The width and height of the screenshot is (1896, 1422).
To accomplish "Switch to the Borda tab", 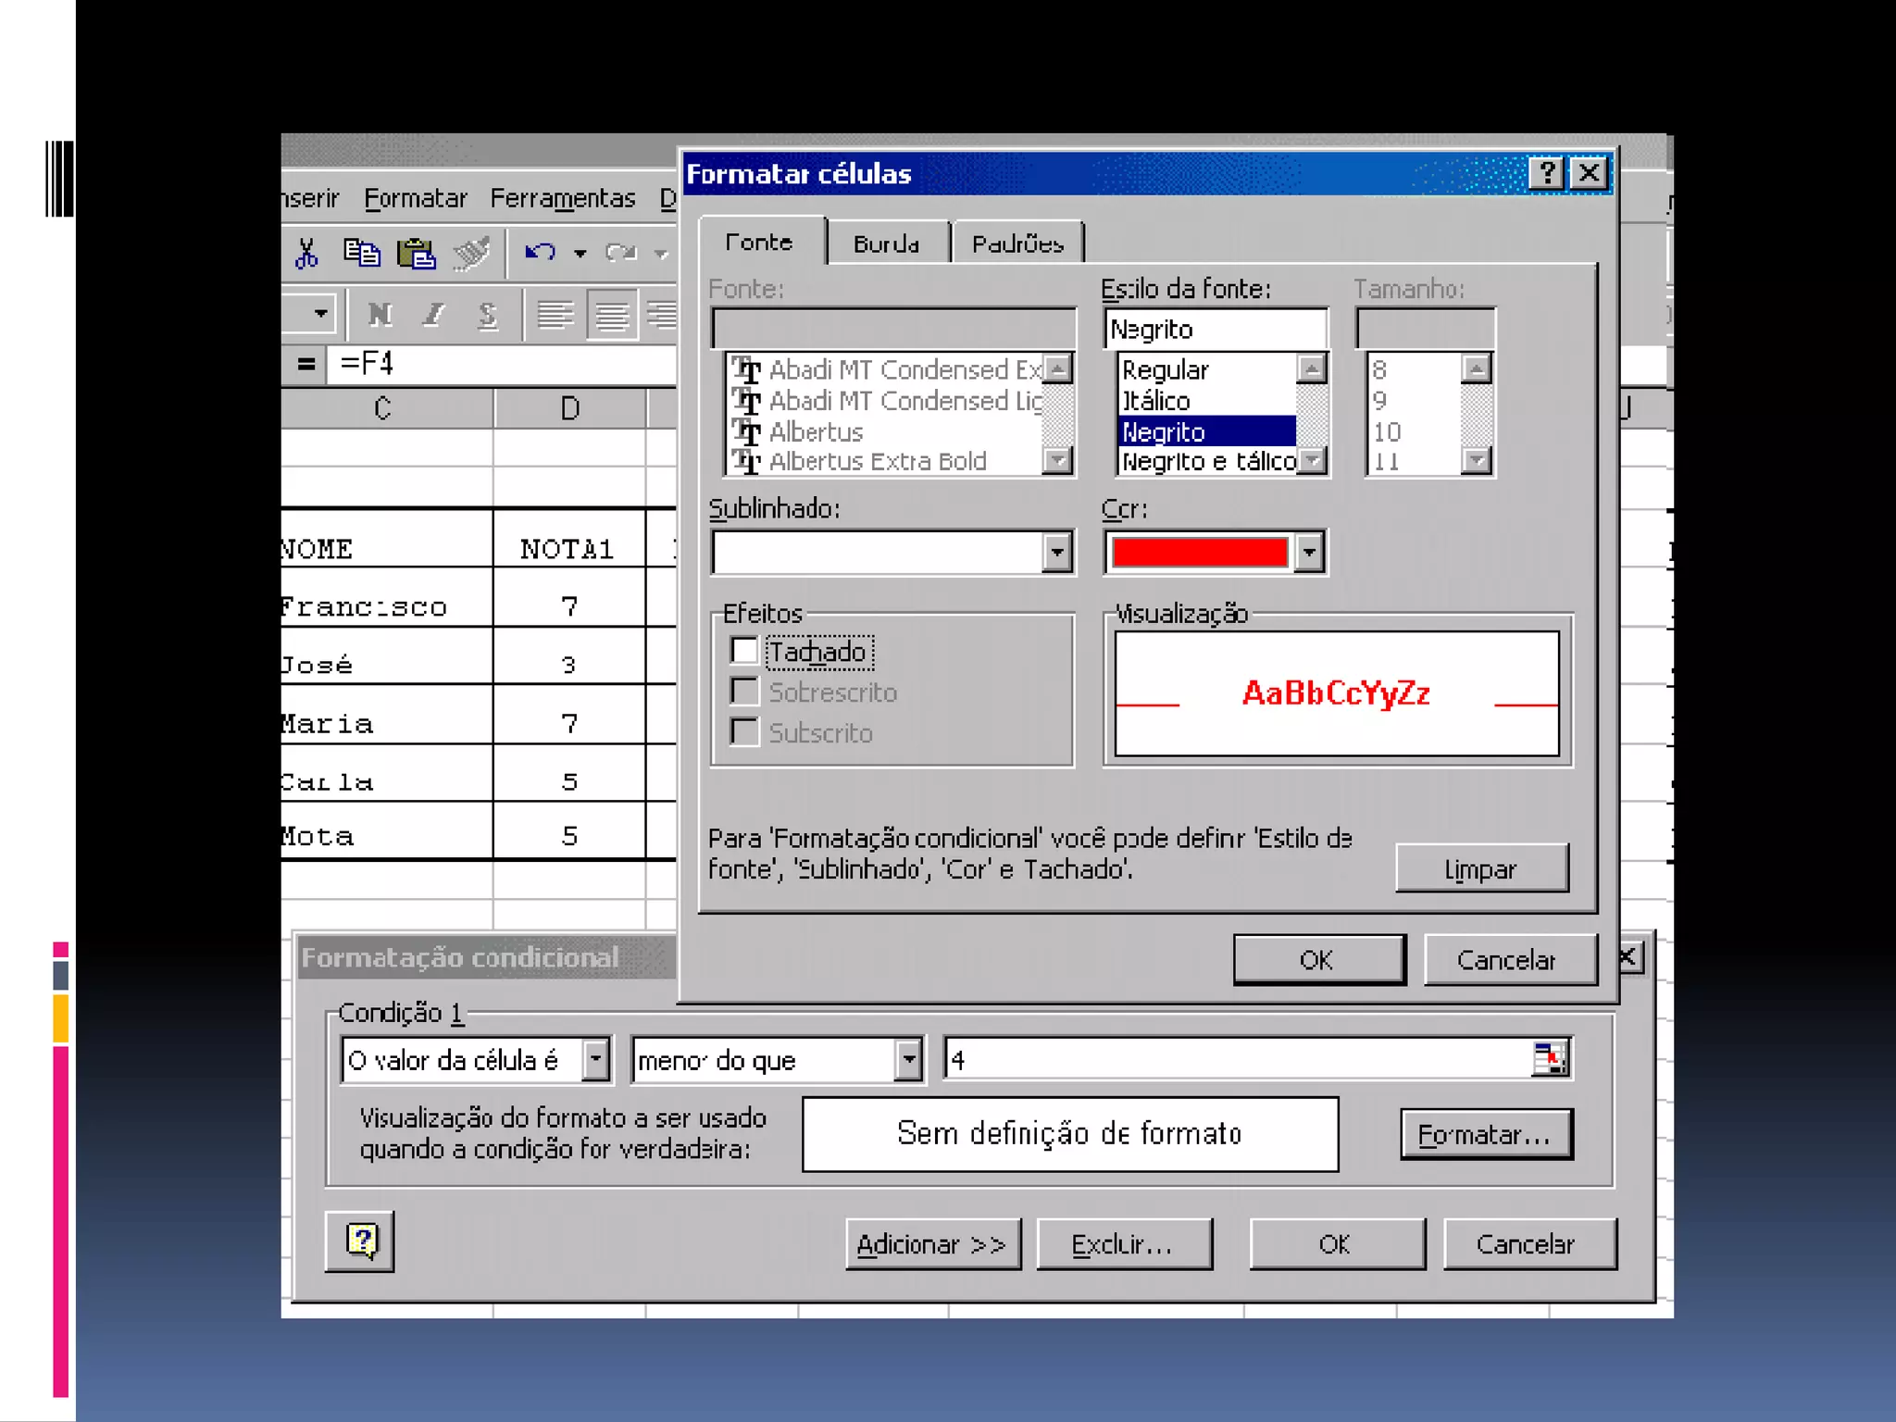I will click(x=886, y=243).
